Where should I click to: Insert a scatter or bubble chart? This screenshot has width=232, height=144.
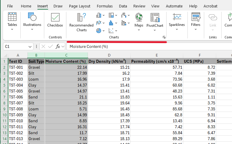coord(113,31)
